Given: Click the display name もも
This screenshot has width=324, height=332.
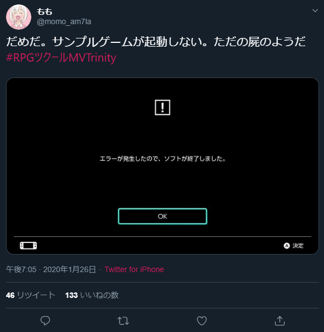Looking at the screenshot, I should pos(44,12).
